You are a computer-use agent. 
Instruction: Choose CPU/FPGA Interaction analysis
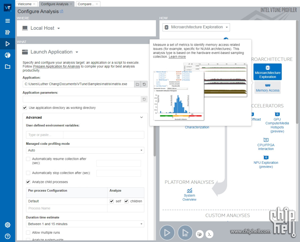[266, 144]
